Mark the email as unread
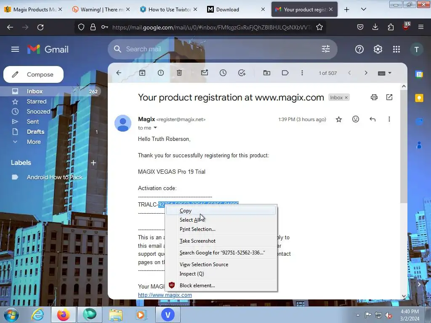This screenshot has height=323, width=431. (205, 73)
